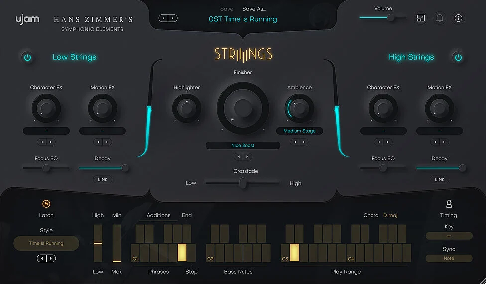The image size is (486, 284).
Task: Open the Time Is Running style selector
Action: (x=46, y=243)
